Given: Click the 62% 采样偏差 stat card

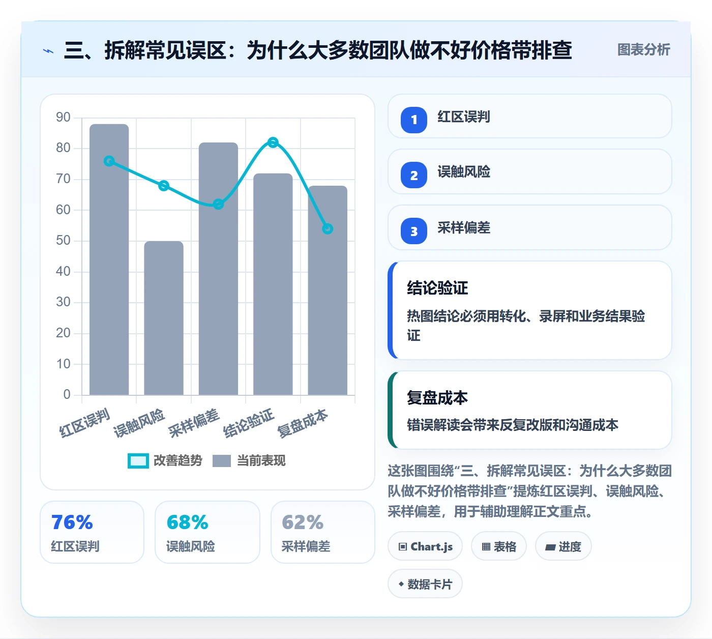Looking at the screenshot, I should pyautogui.click(x=323, y=532).
